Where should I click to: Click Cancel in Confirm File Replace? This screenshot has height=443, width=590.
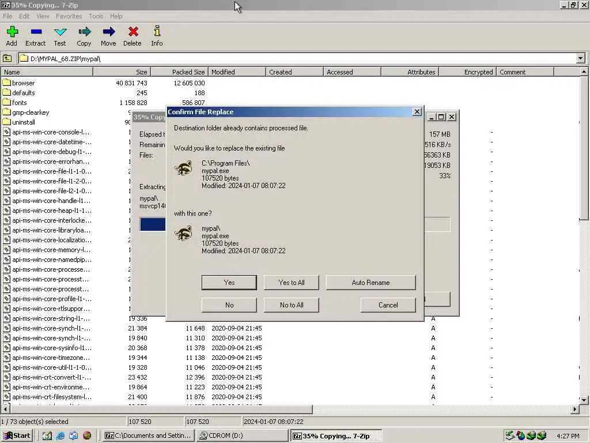click(388, 305)
